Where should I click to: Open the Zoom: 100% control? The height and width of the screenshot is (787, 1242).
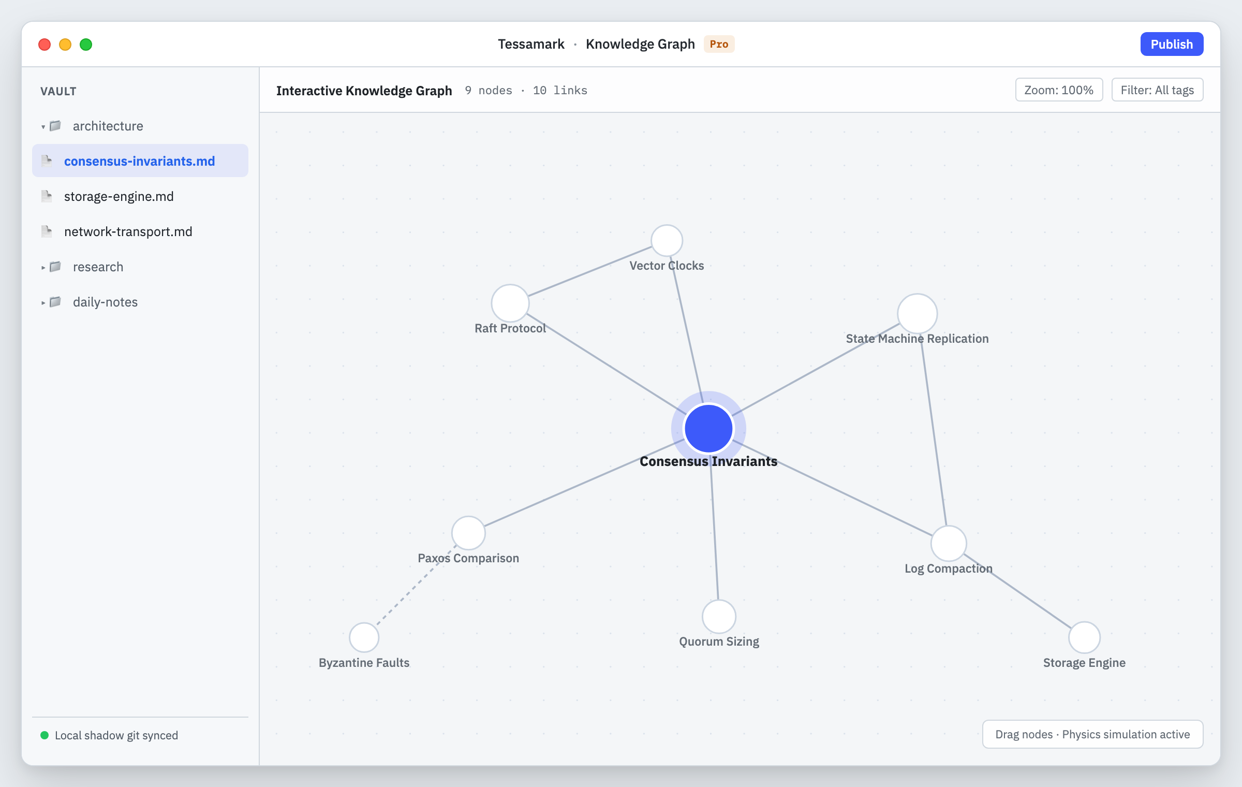1059,90
